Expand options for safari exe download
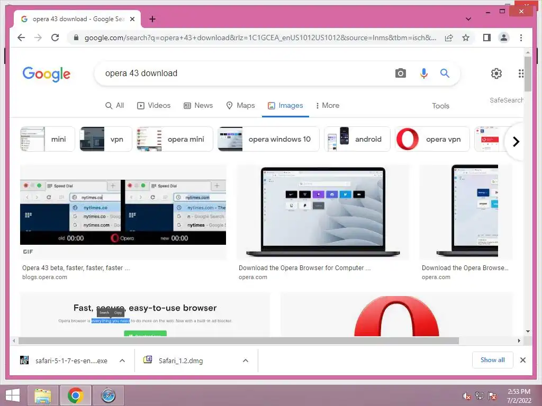The image size is (542, 406). [x=122, y=361]
